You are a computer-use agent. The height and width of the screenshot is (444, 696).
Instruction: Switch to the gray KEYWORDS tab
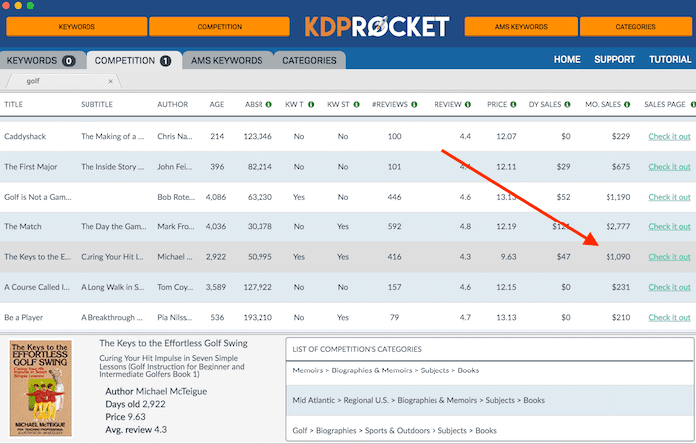click(x=42, y=60)
